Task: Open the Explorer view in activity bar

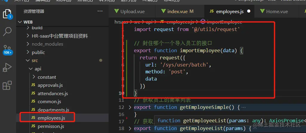Action: point(7,14)
